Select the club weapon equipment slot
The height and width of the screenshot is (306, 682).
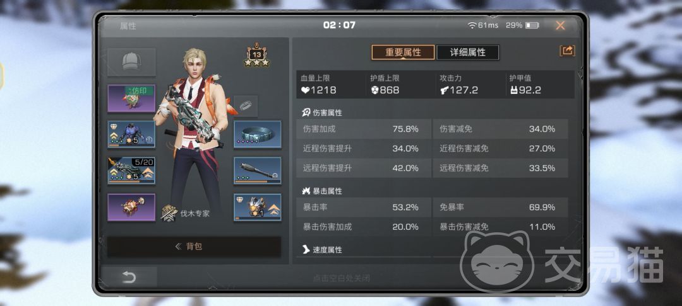[x=258, y=171]
